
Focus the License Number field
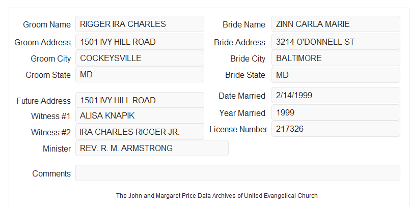pyautogui.click(x=336, y=129)
